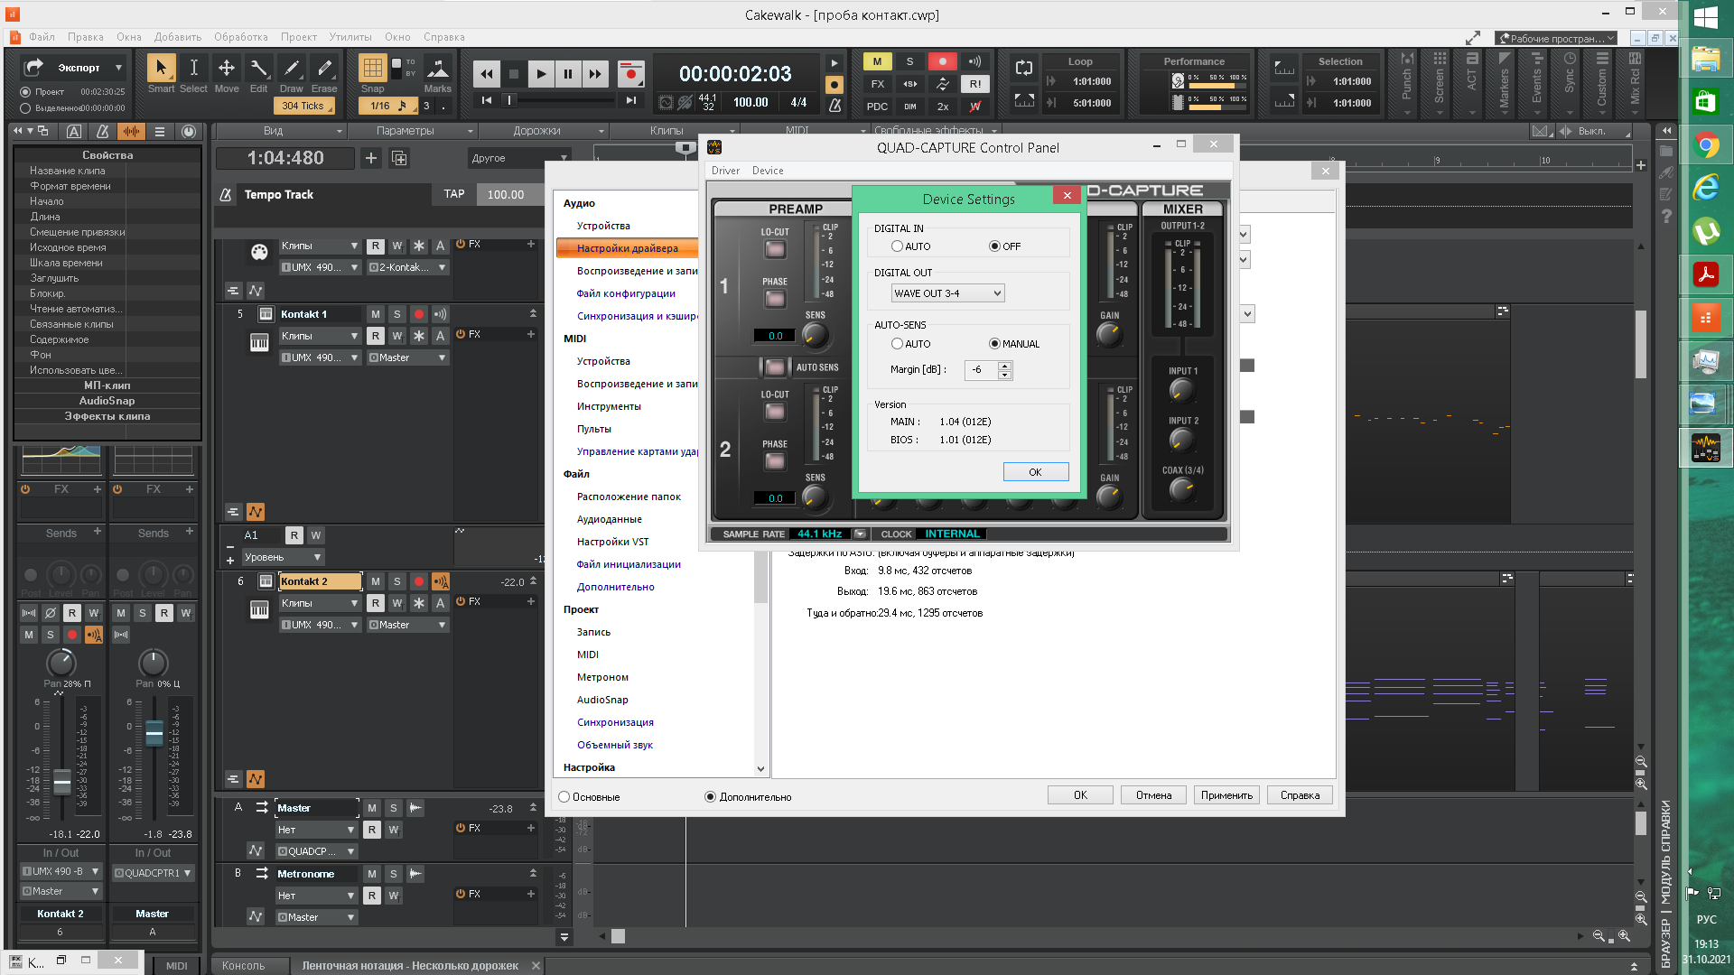The width and height of the screenshot is (1734, 975).
Task: Select the Erase tool
Action: click(323, 69)
